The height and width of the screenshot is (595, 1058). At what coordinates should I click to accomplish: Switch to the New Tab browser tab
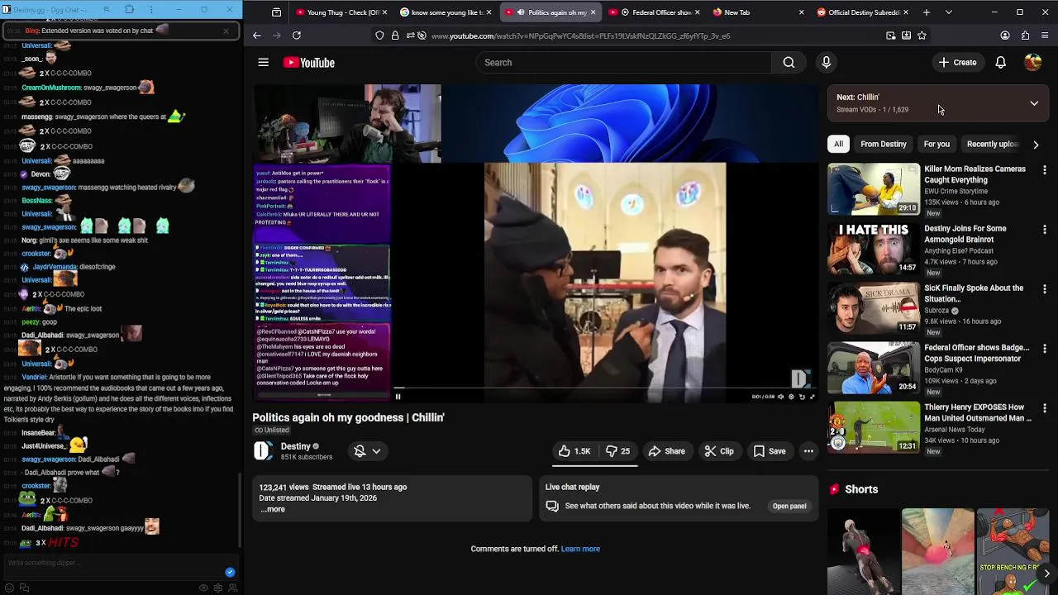point(757,12)
